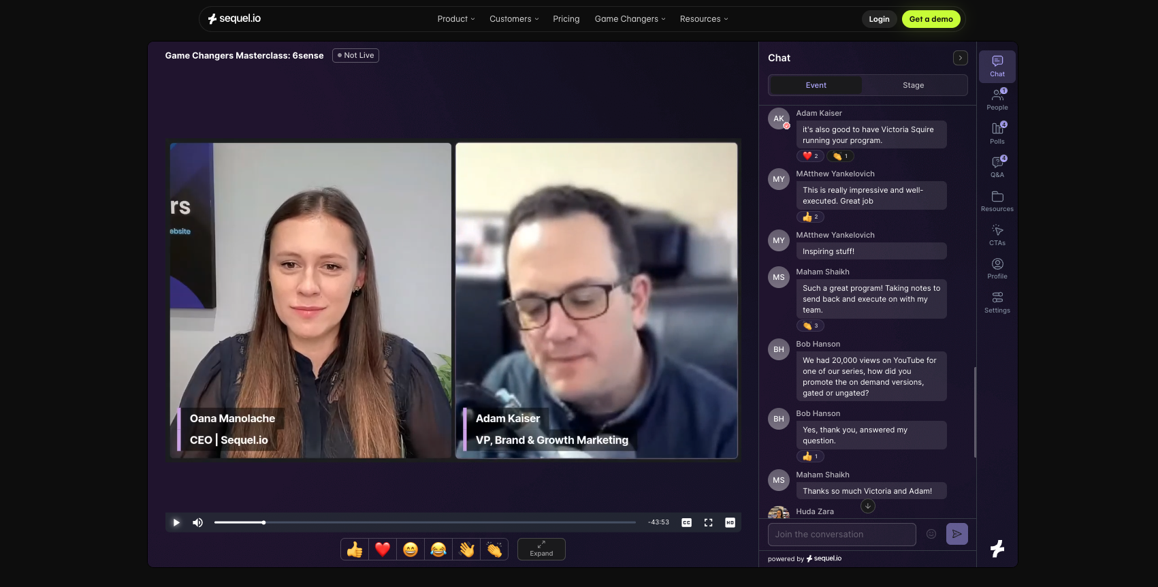This screenshot has height=587, width=1158.
Task: Send a thumbs up reaction
Action: [x=355, y=549]
